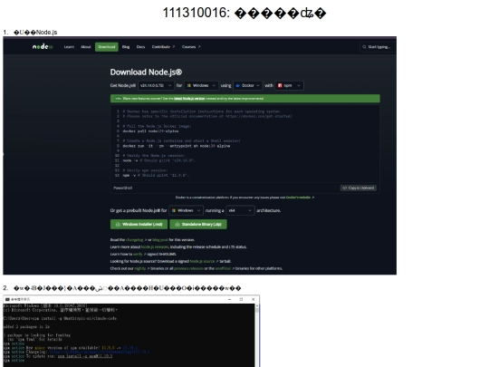
Task: Open the previous releases link
Action: [188, 268]
